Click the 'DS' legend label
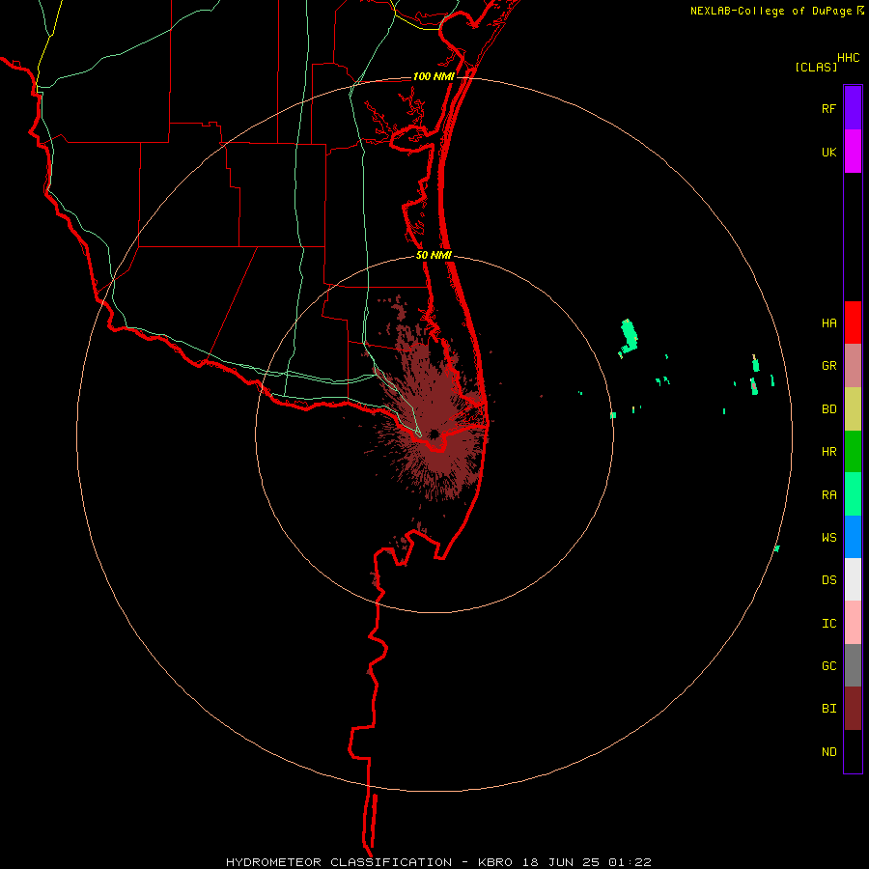869x869 pixels. [828, 579]
